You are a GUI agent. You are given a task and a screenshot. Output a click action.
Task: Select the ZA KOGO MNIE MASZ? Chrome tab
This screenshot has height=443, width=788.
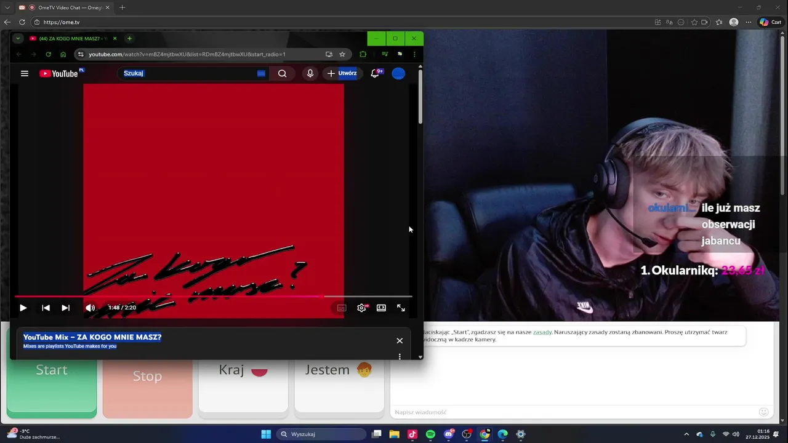[74, 38]
